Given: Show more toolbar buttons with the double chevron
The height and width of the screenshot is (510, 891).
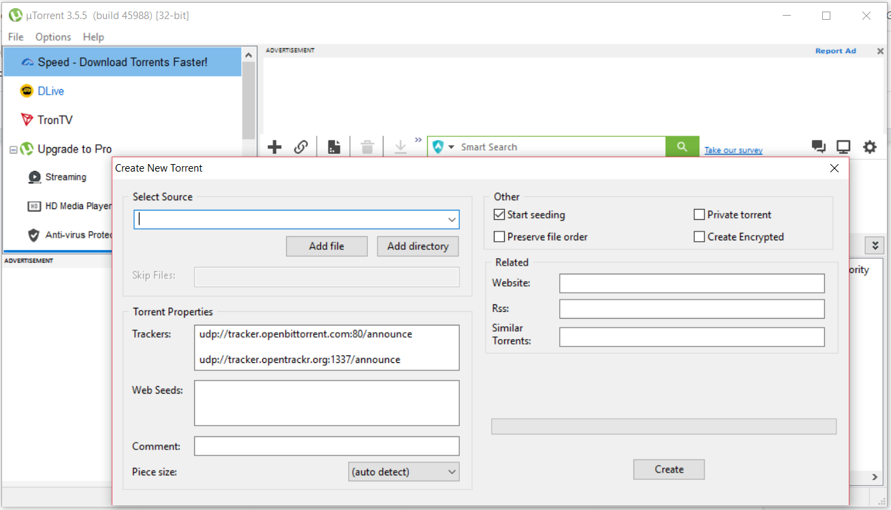Looking at the screenshot, I should point(418,140).
